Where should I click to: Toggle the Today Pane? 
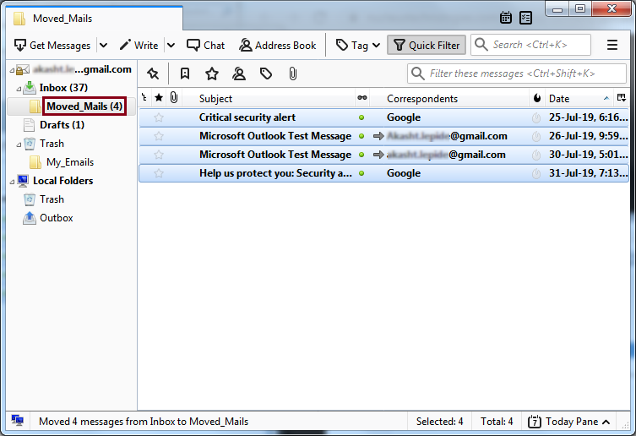[568, 422]
